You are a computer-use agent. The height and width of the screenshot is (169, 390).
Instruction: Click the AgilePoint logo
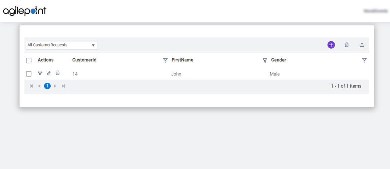pos(25,11)
